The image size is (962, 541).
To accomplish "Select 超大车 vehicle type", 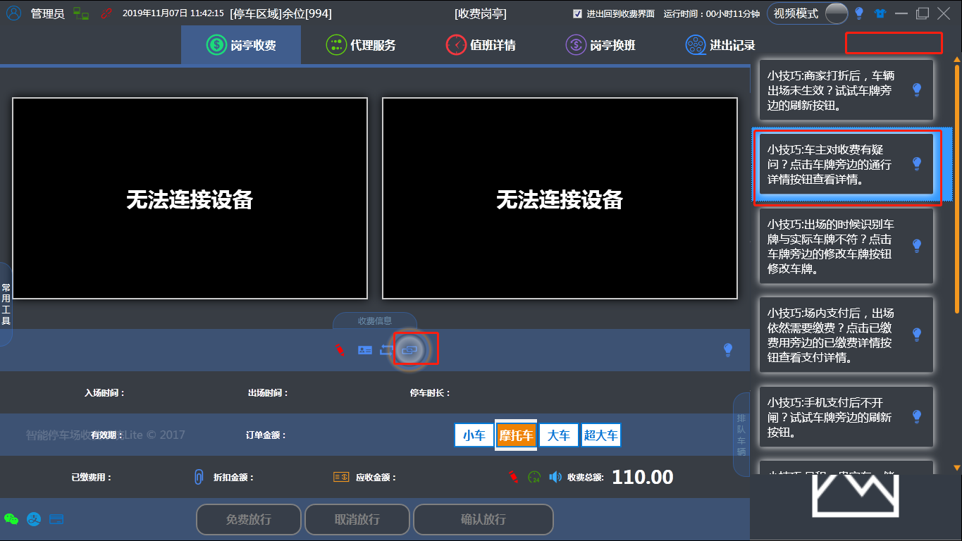I will (601, 435).
